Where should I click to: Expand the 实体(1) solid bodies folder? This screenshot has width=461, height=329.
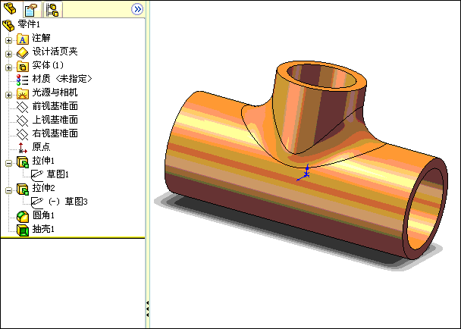tap(8, 67)
